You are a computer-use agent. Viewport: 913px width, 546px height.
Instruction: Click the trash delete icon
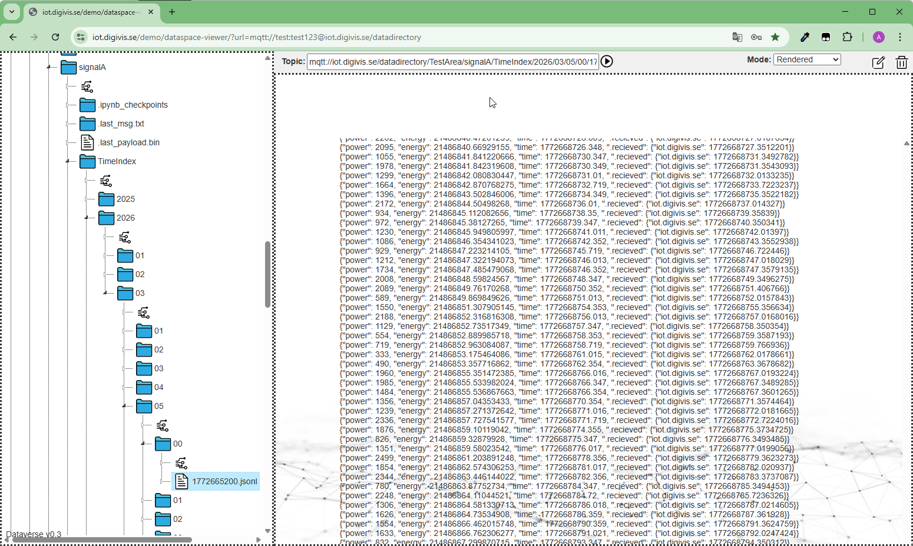pyautogui.click(x=901, y=62)
